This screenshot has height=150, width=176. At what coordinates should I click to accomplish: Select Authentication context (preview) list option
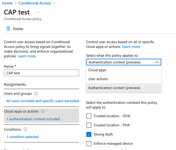(x=123, y=88)
